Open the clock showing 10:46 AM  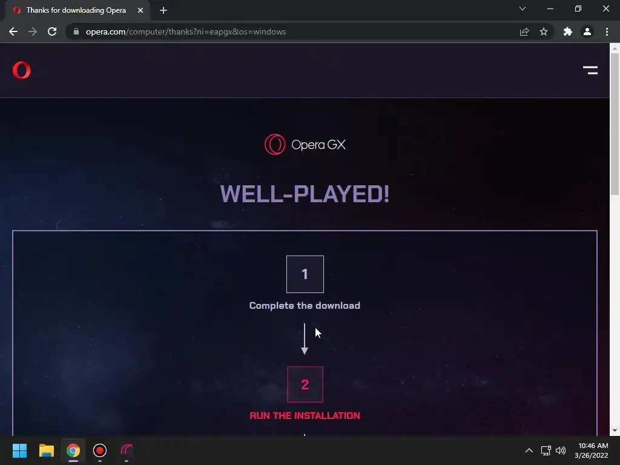coord(592,450)
